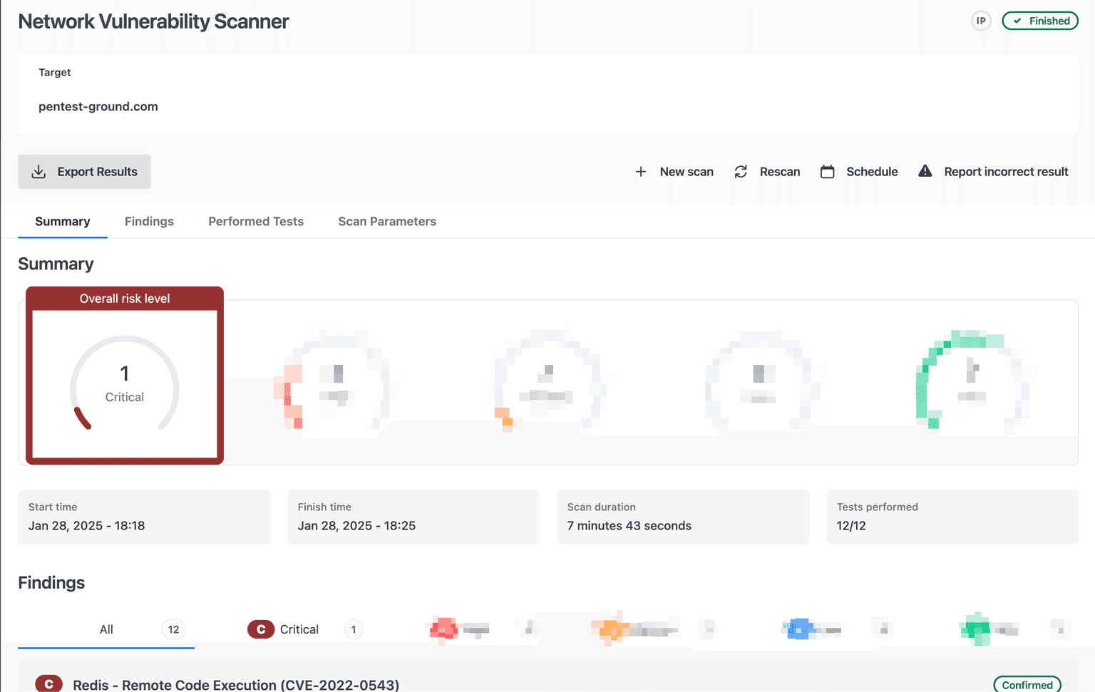Click the download icon in Export Results

coord(39,172)
